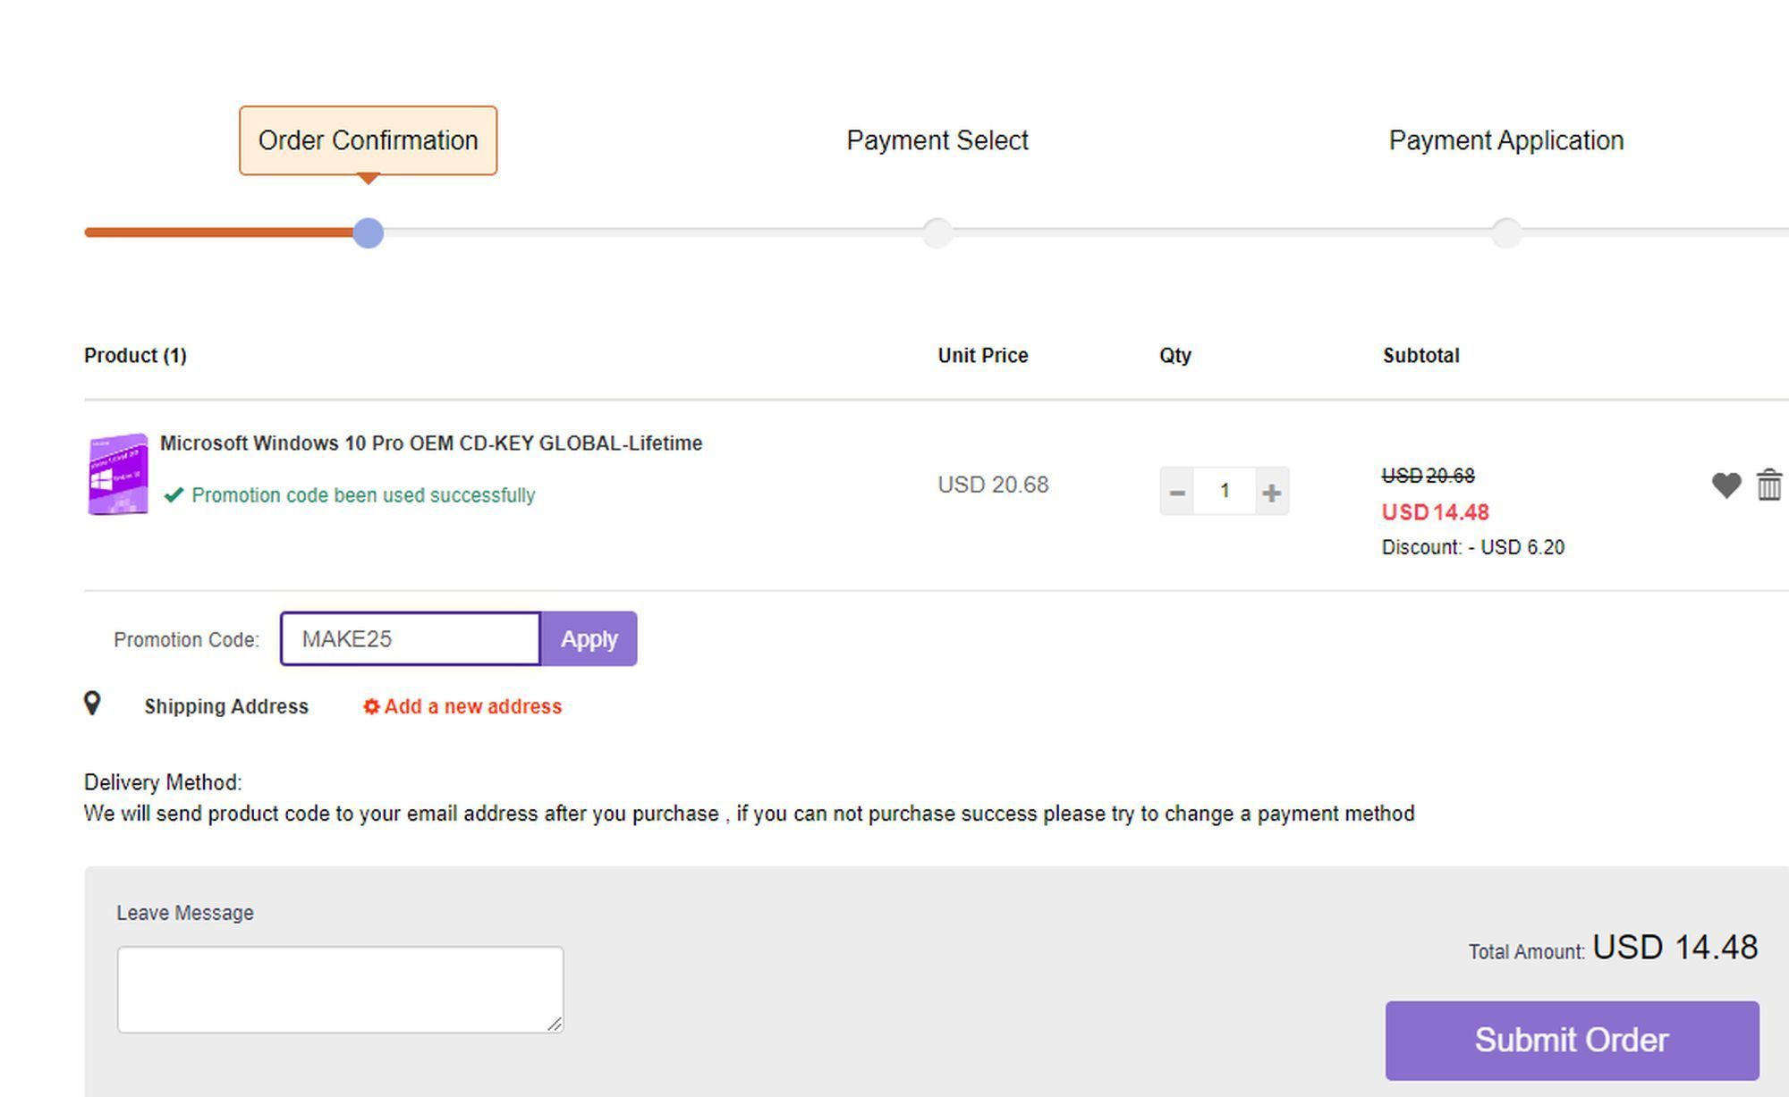Click the minus quantity stepper button

[x=1175, y=489]
